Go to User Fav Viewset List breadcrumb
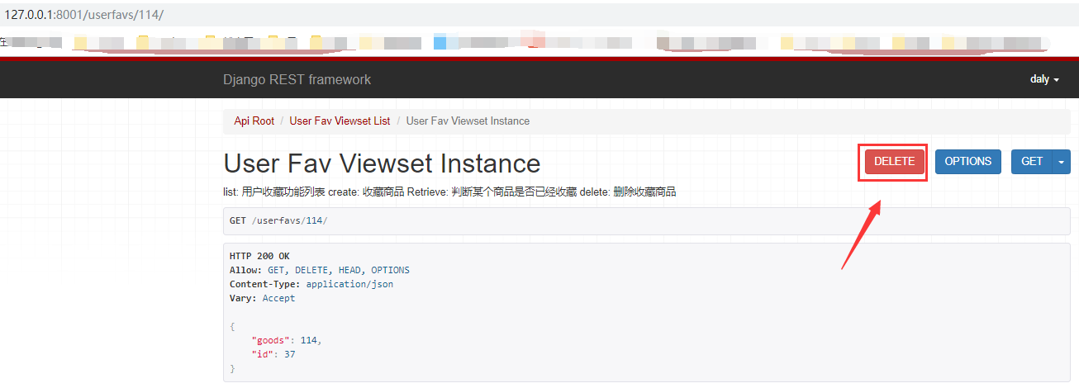Viewport: 1079px width, 388px height. [340, 121]
